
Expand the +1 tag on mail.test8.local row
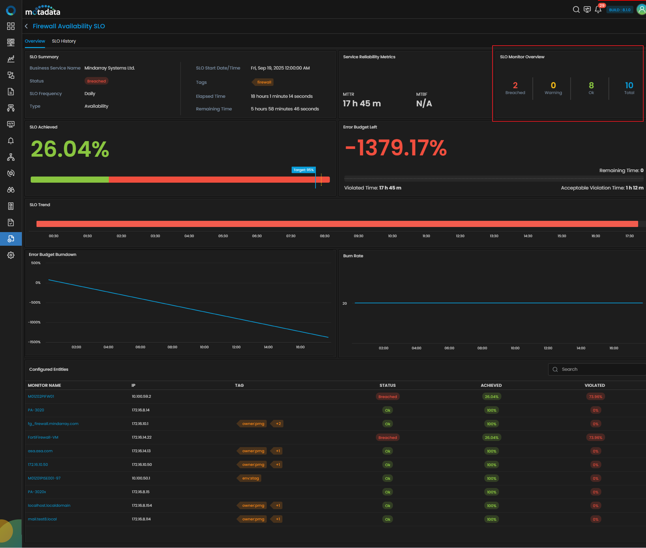pos(278,519)
